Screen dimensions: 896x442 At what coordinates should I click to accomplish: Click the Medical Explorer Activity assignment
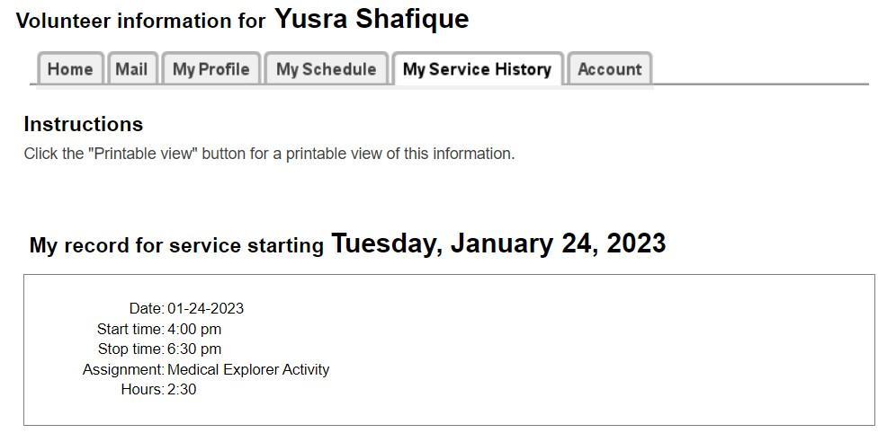coord(248,369)
